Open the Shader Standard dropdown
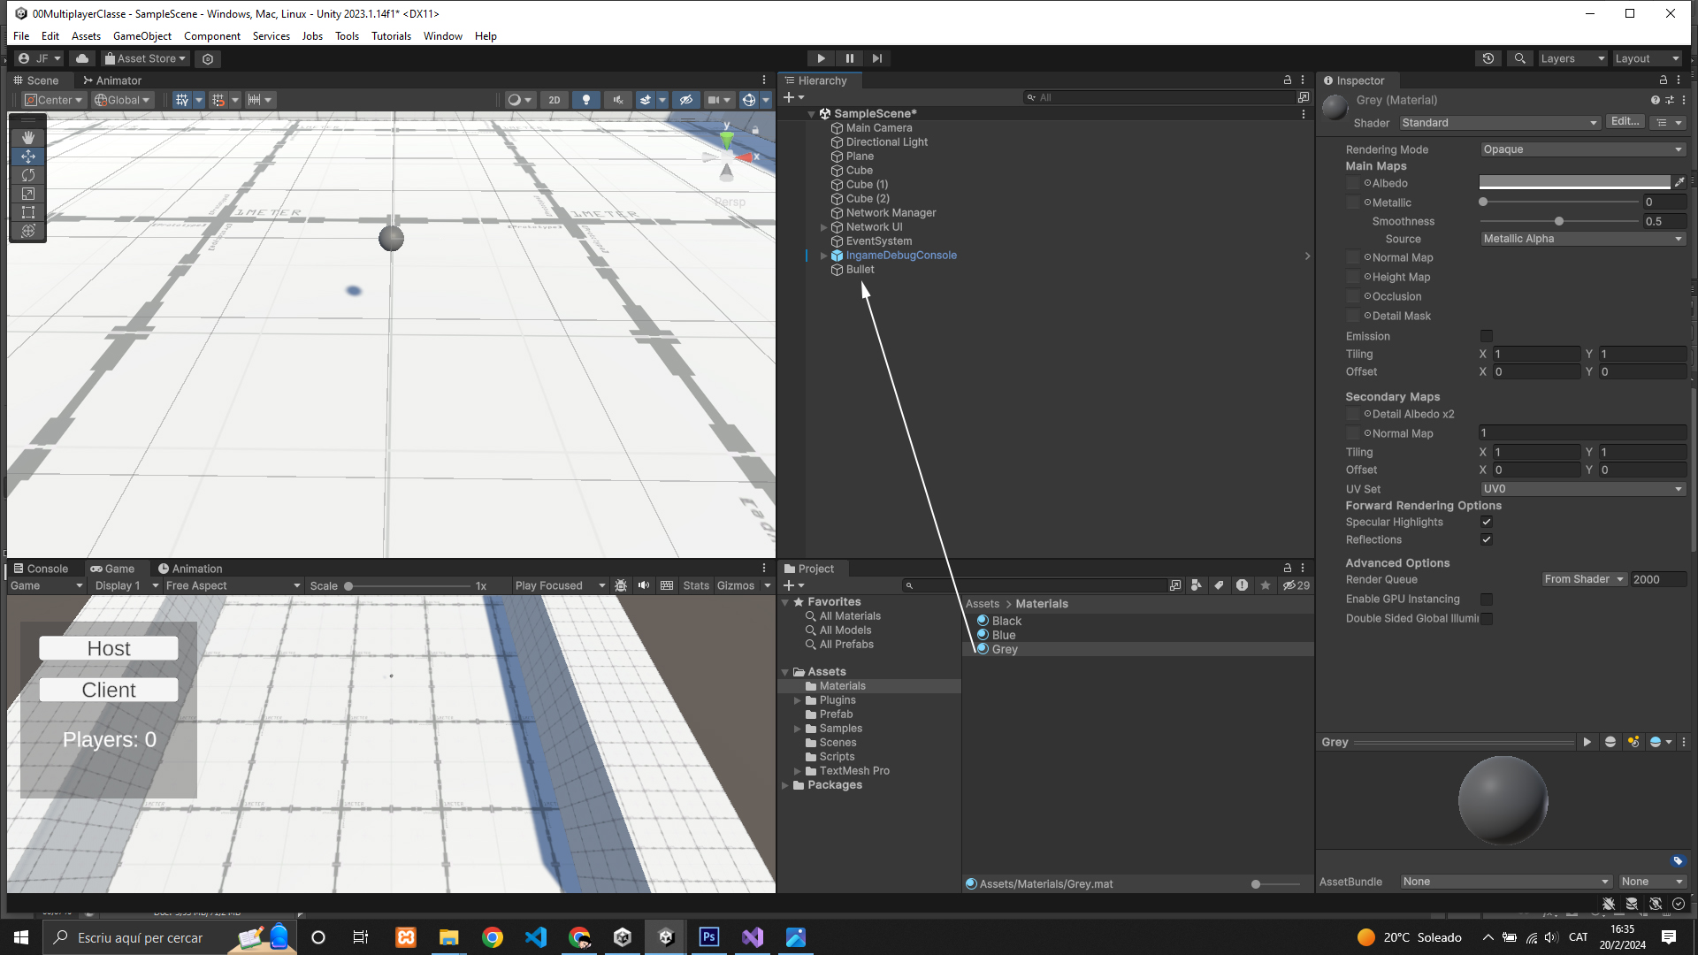This screenshot has width=1698, height=955. coord(1499,123)
